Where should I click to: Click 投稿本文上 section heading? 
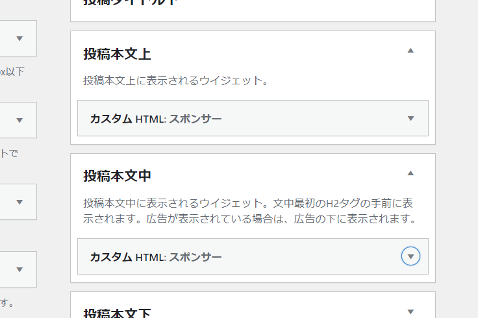pos(118,54)
